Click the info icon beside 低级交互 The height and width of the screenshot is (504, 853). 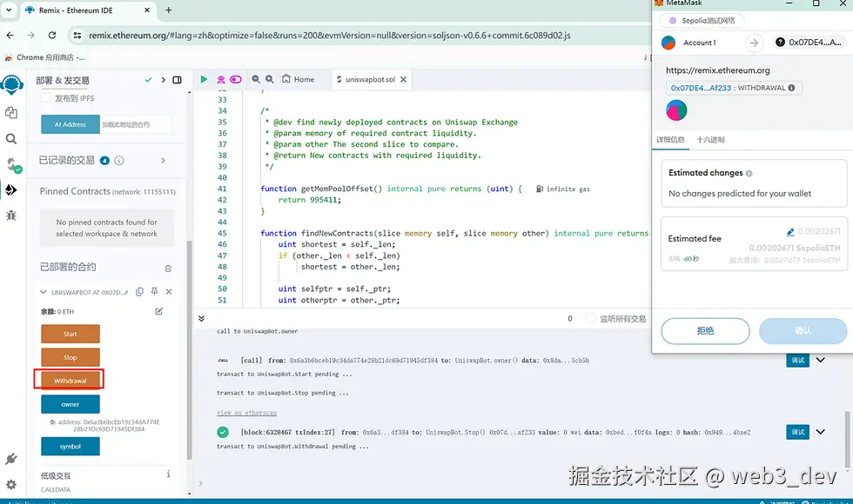click(x=168, y=474)
